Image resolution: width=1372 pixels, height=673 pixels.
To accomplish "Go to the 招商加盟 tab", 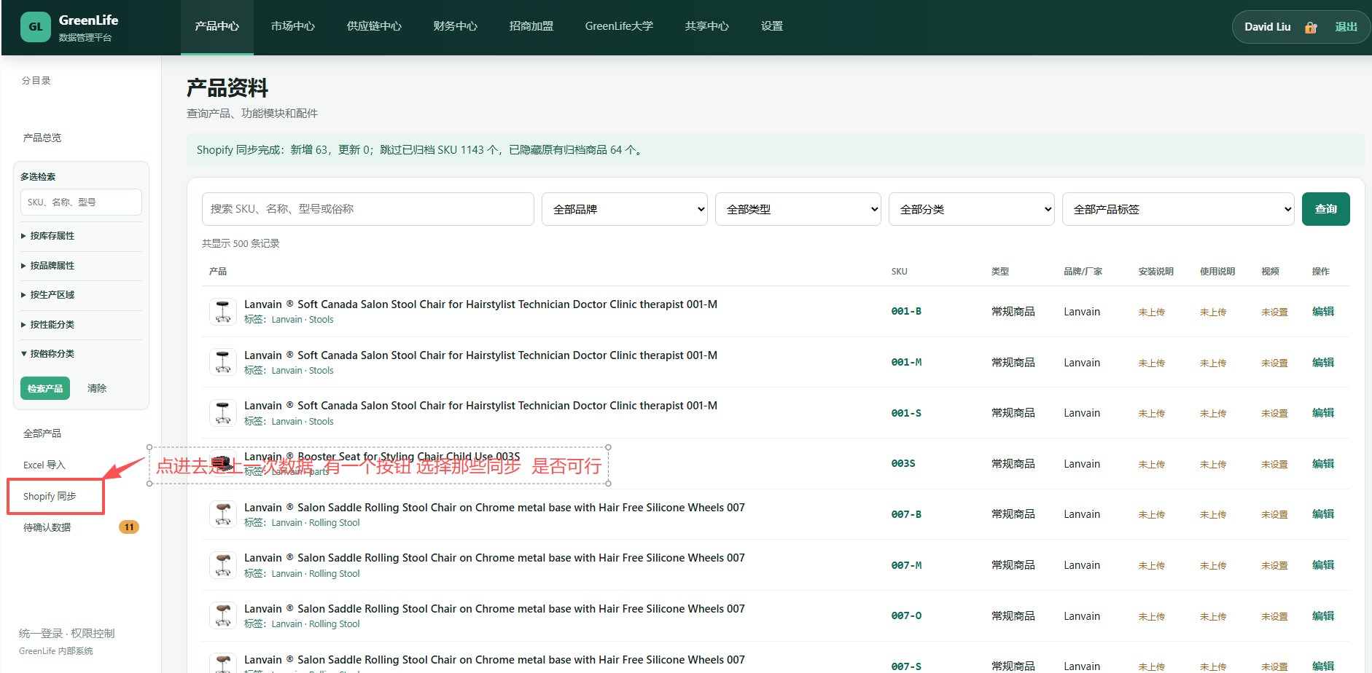I will pyautogui.click(x=531, y=26).
